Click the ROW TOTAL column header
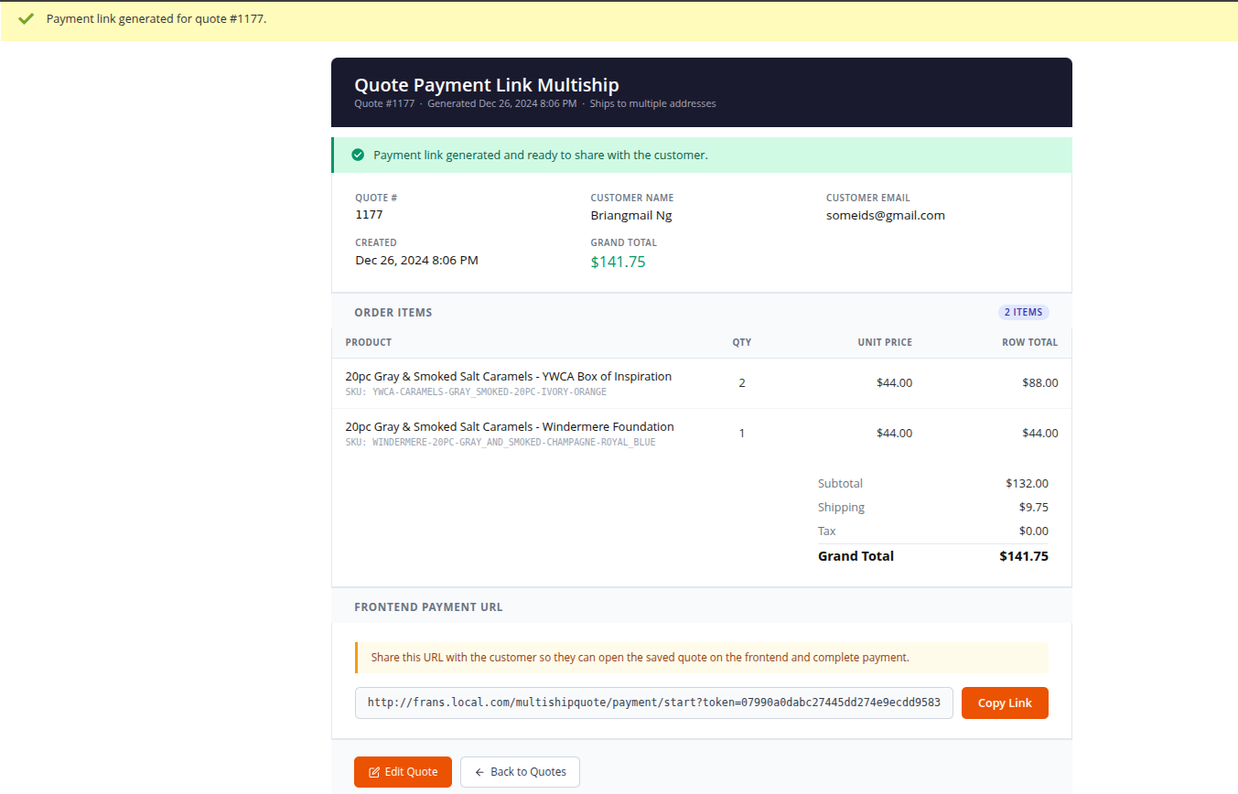1238x794 pixels. [1029, 342]
